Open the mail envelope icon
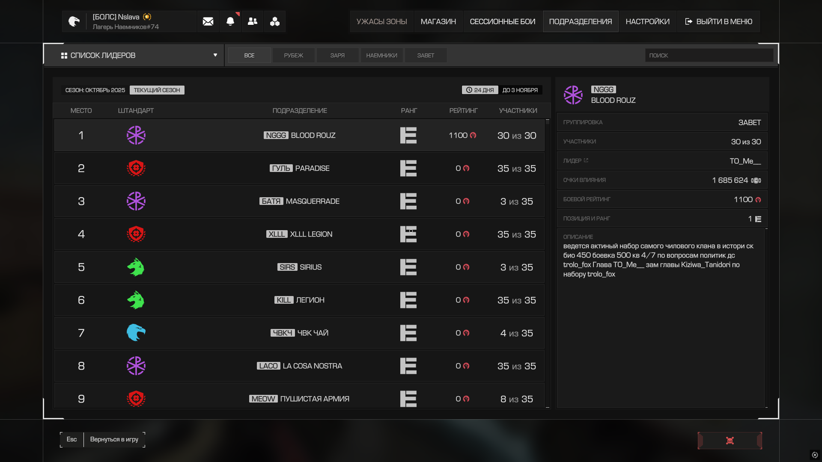The image size is (822, 462). 208,21
